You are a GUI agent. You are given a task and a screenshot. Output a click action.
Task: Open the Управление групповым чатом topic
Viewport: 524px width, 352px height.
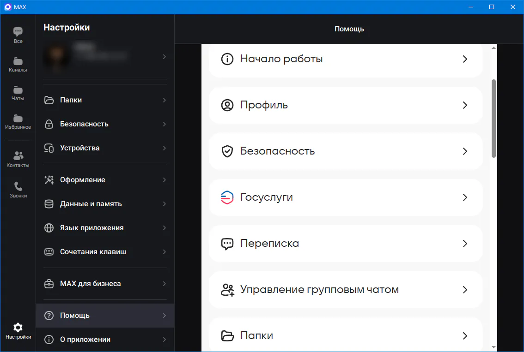pos(346,290)
